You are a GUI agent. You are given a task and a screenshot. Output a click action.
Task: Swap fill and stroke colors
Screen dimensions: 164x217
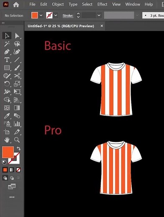tap(18, 149)
